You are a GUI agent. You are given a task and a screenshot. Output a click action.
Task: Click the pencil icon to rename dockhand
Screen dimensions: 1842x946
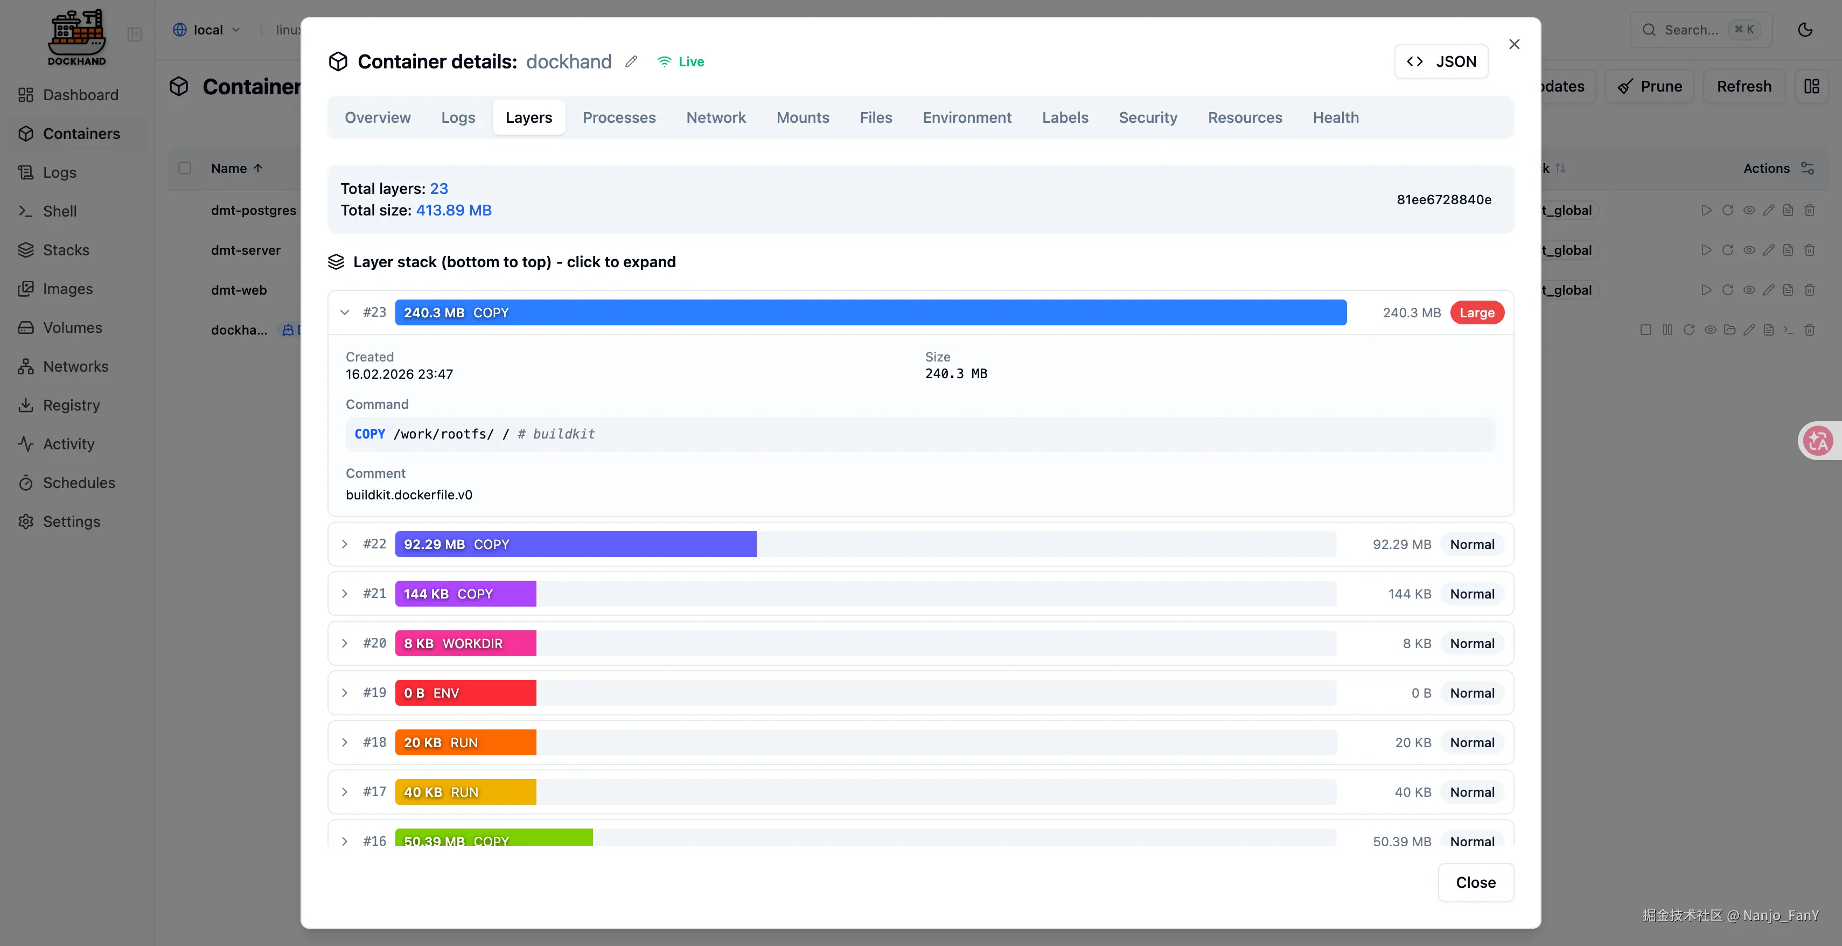coord(631,61)
